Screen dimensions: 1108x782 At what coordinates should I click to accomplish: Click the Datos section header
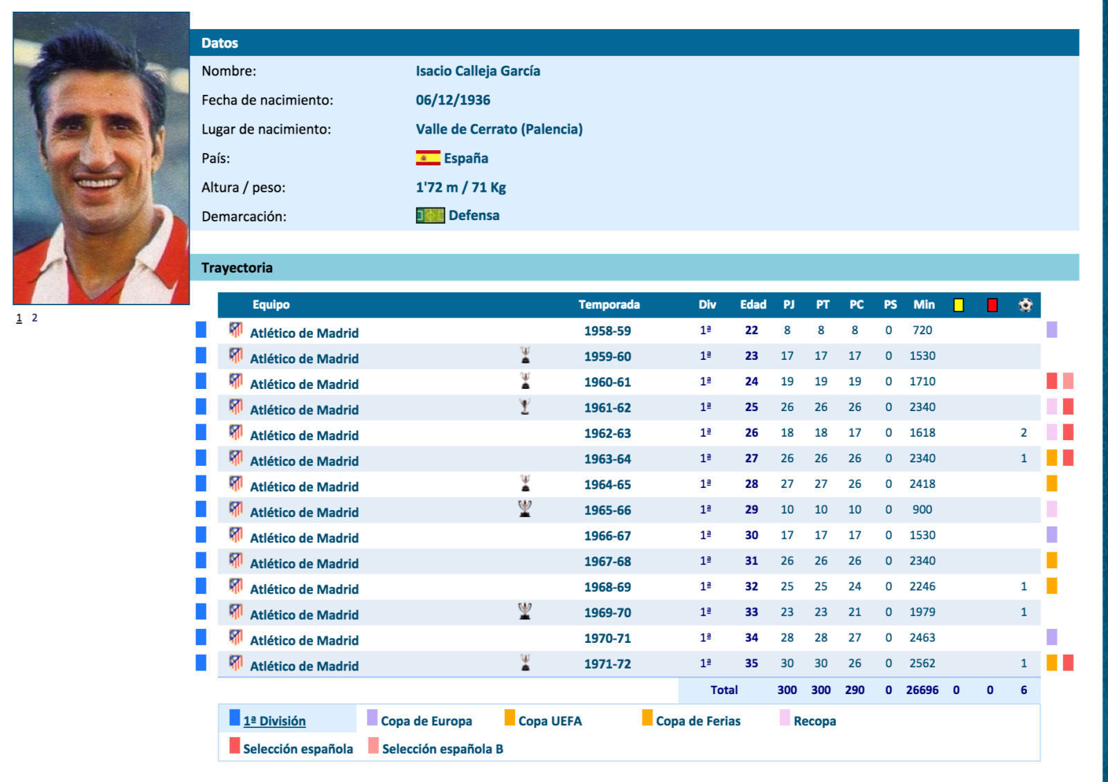point(634,42)
